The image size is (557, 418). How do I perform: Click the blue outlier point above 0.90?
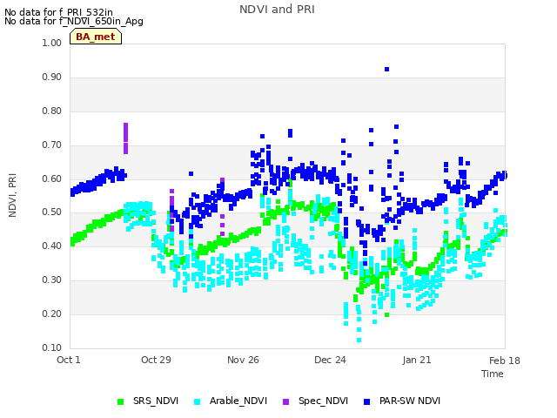tap(386, 70)
